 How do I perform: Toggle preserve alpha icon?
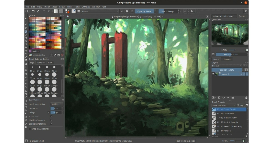pyautogui.click(x=127, y=11)
